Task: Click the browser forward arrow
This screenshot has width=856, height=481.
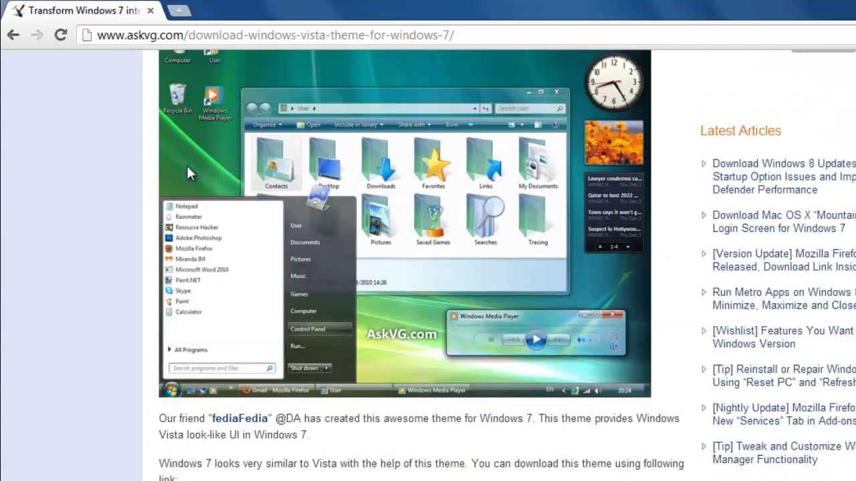Action: pos(37,35)
